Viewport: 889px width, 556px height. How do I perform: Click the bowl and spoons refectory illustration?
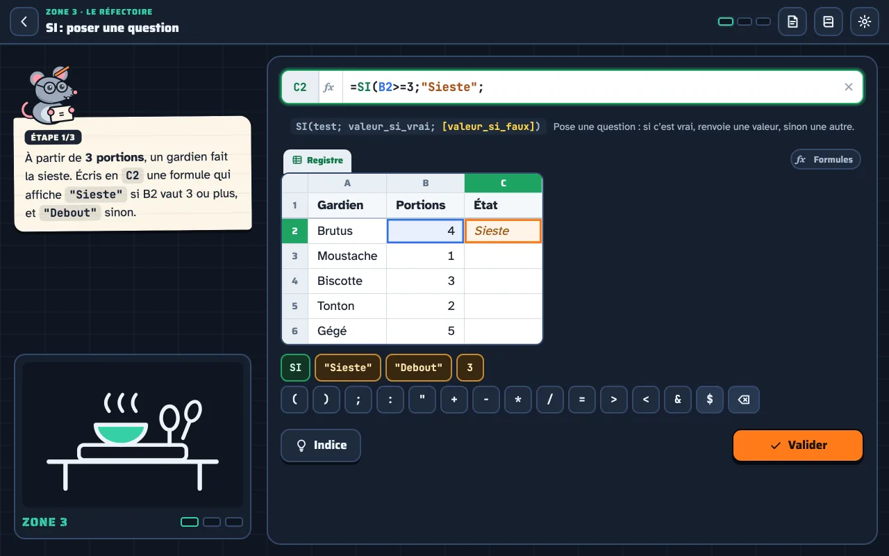133,434
